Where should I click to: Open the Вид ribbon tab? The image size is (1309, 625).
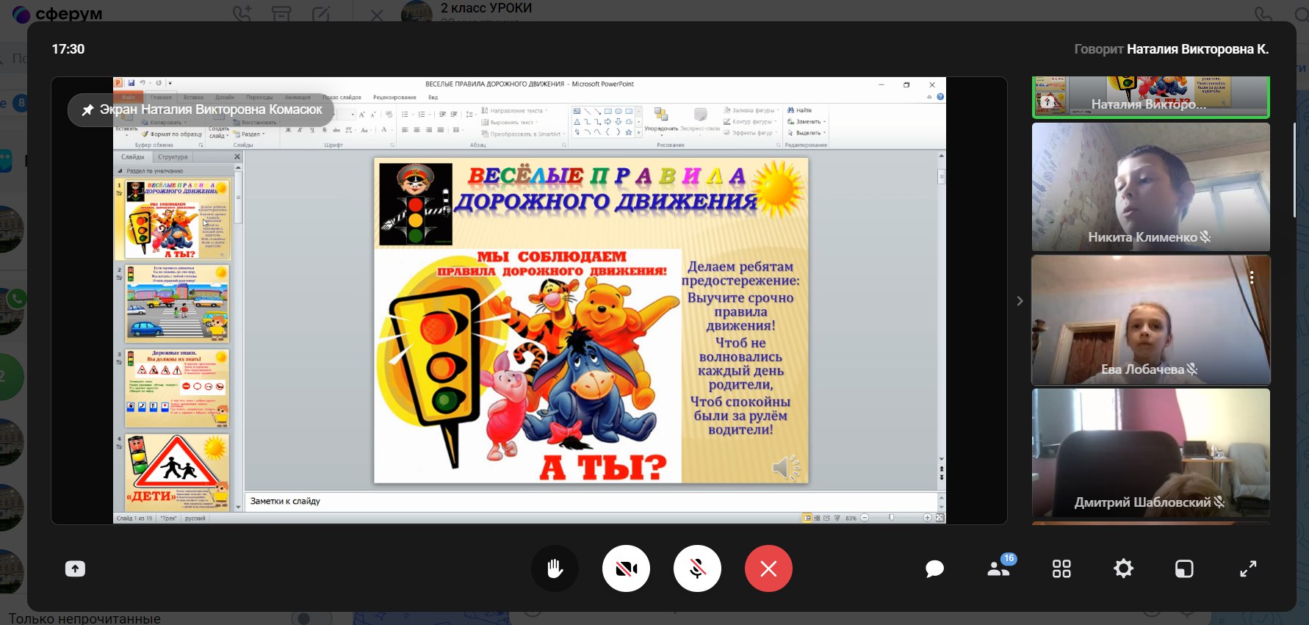point(433,97)
